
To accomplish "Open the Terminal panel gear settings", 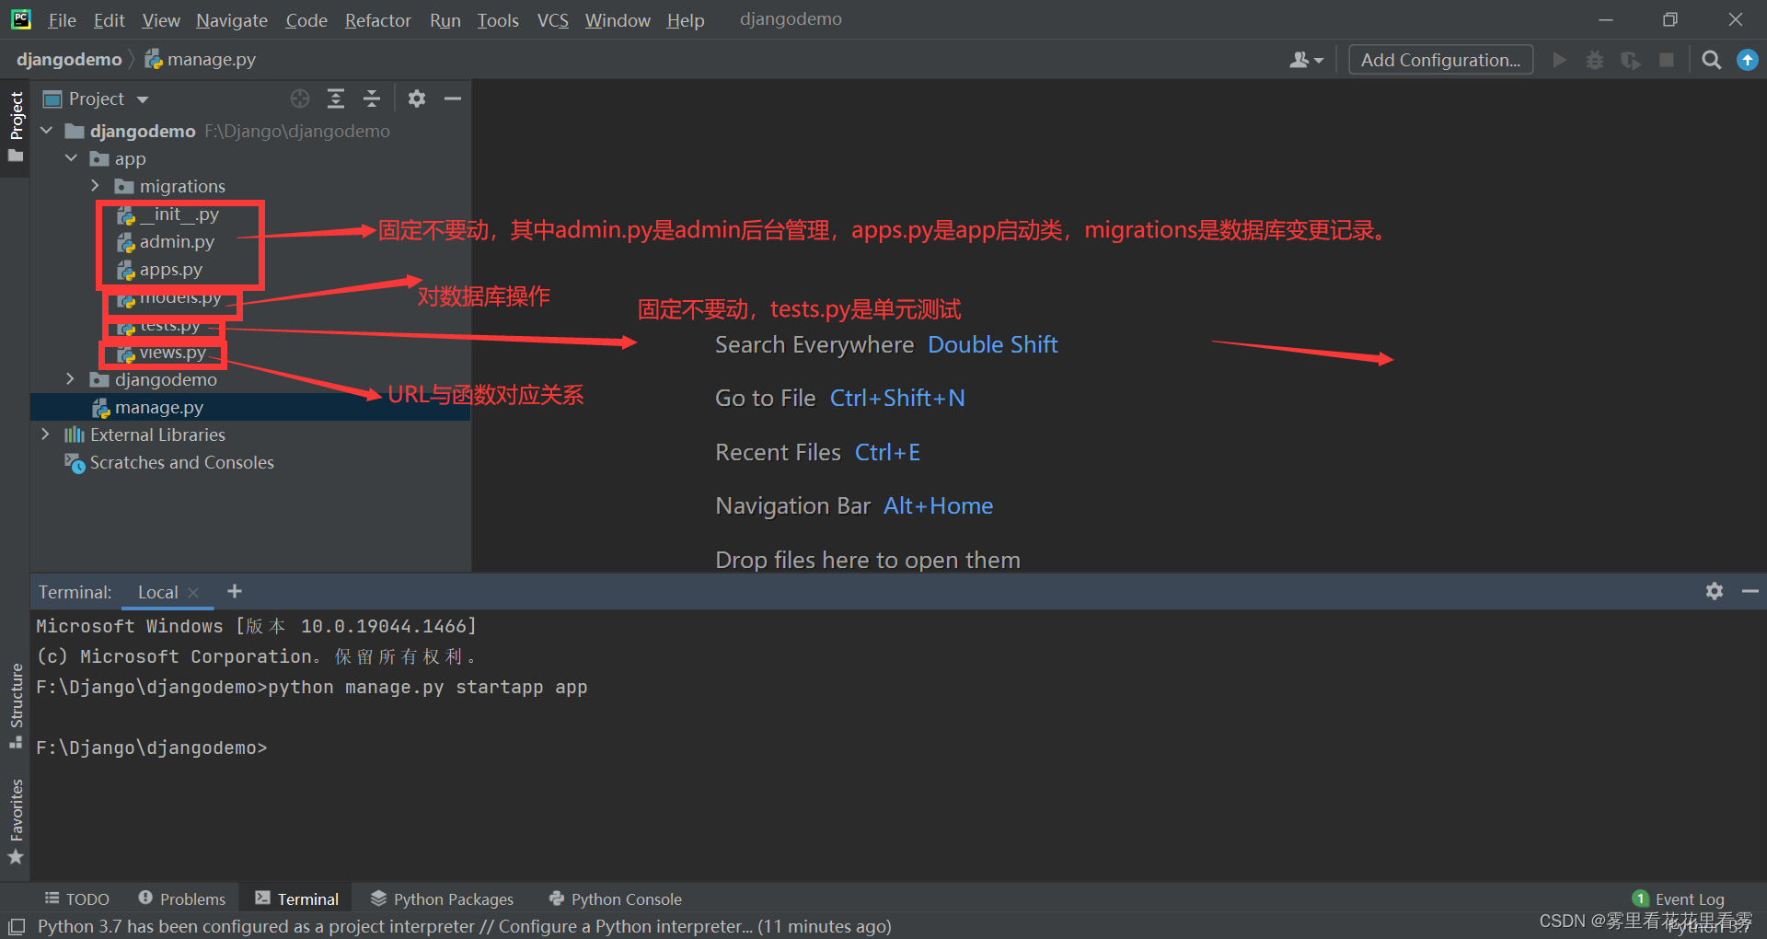I will tap(1714, 591).
